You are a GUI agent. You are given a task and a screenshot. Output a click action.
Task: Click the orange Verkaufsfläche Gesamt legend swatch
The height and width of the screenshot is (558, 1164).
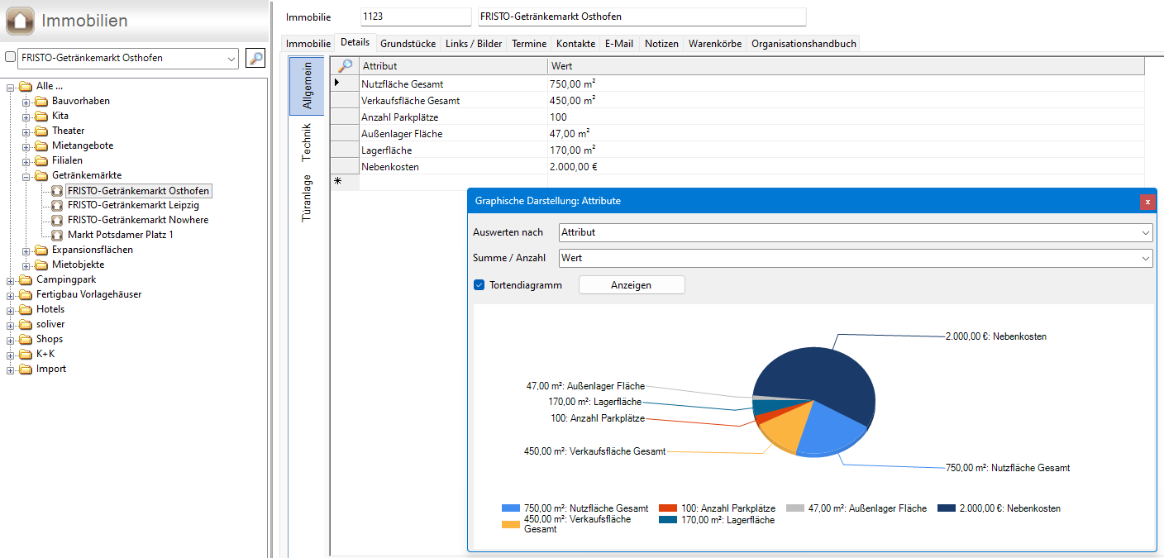(511, 524)
